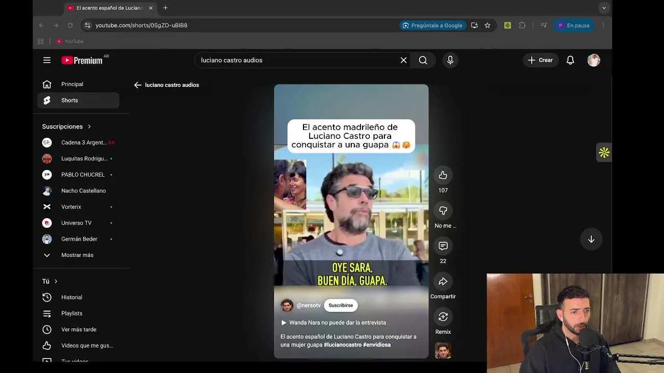The height and width of the screenshot is (373, 664).
Task: Reload the page in browser
Action: click(x=70, y=25)
